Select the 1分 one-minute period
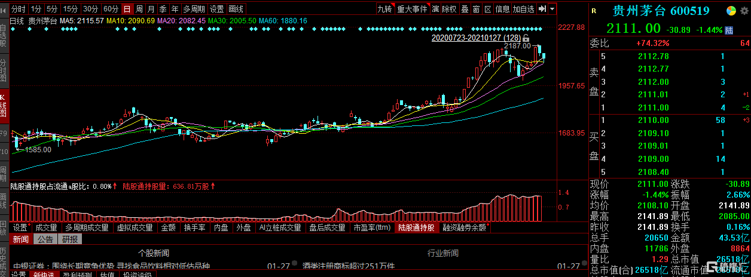The width and height of the screenshot is (751, 277). click(36, 9)
